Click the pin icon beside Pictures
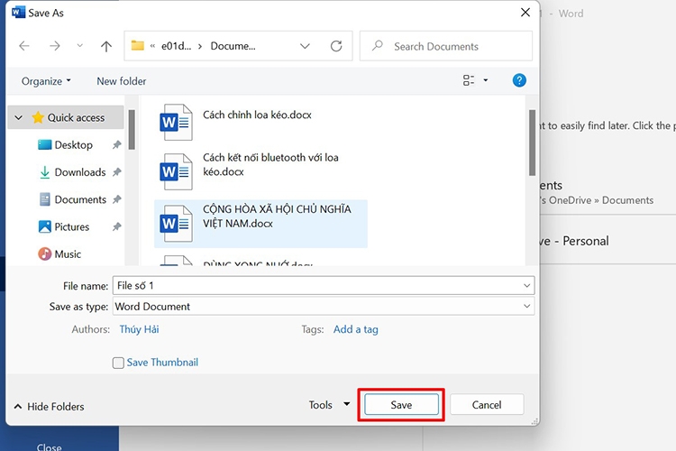Image resolution: width=676 pixels, height=451 pixels. 117,226
